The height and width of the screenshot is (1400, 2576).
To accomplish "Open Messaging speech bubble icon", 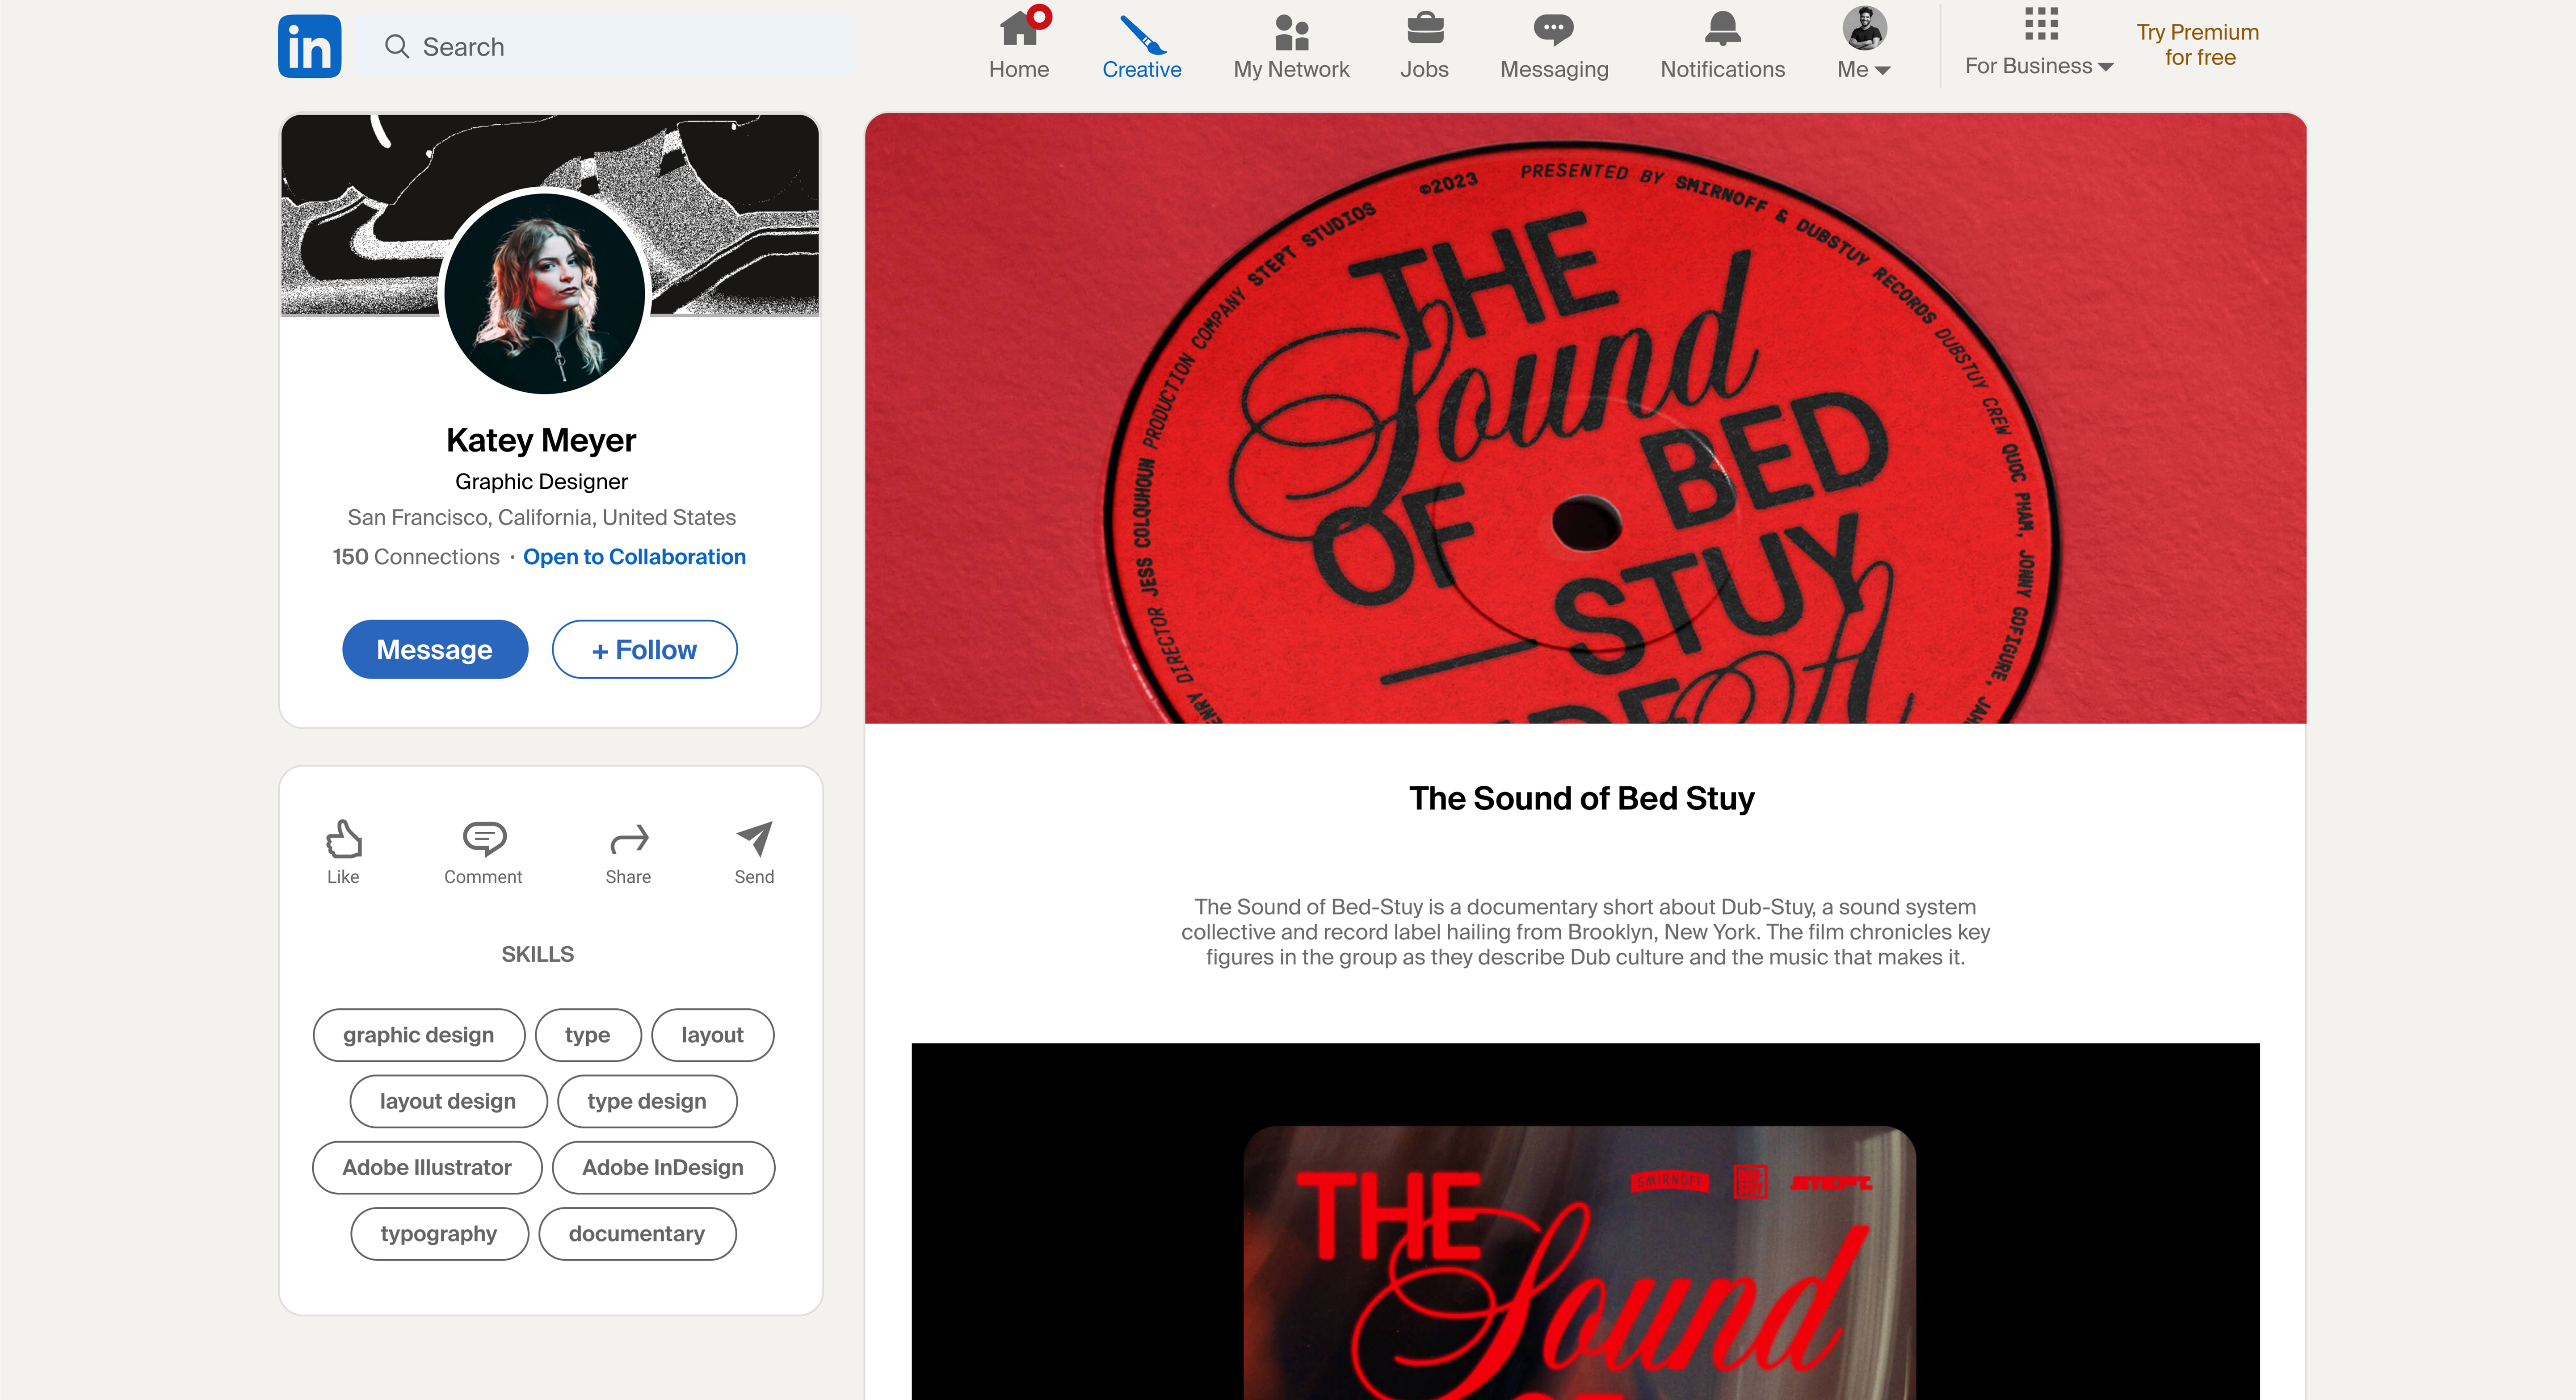I will (x=1554, y=30).
